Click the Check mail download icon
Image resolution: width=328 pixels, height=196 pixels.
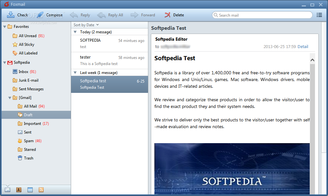[11, 15]
